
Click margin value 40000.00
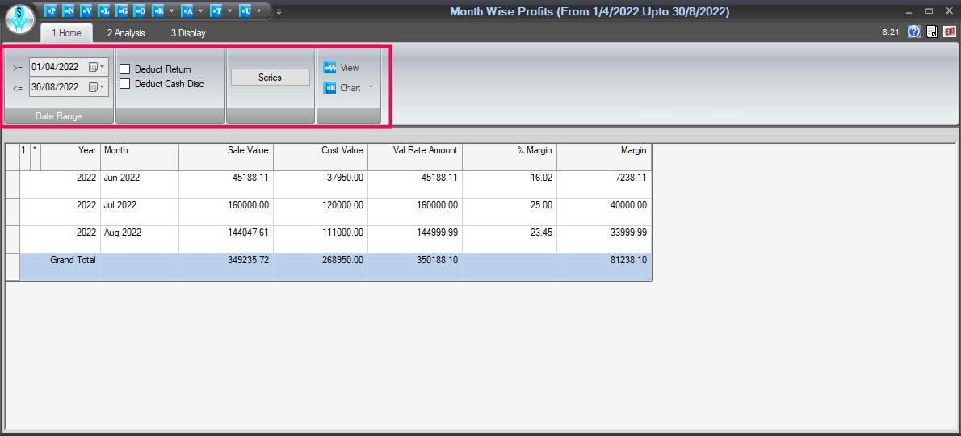pyautogui.click(x=604, y=212)
